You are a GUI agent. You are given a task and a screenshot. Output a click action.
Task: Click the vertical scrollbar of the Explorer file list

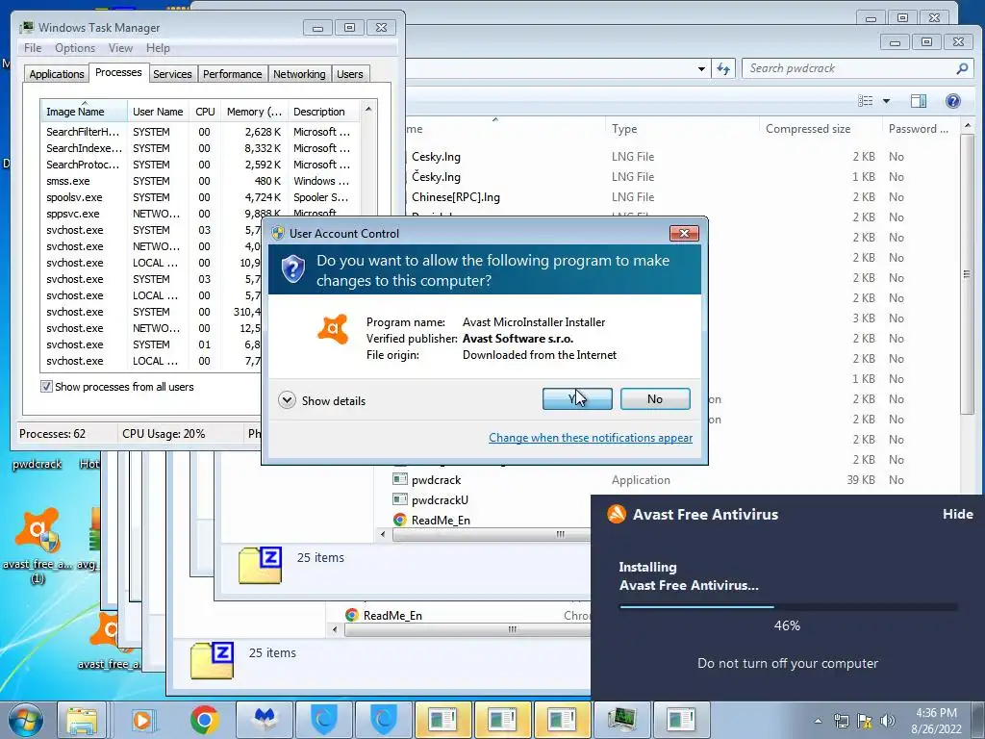(967, 274)
